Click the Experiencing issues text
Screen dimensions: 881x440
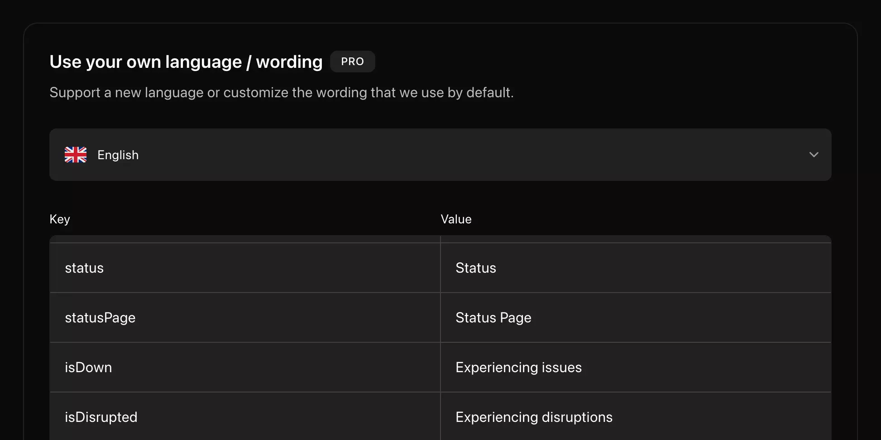pyautogui.click(x=518, y=368)
